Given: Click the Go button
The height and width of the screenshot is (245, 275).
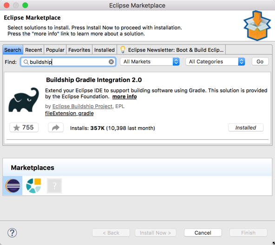Looking at the screenshot, I should [x=260, y=61].
